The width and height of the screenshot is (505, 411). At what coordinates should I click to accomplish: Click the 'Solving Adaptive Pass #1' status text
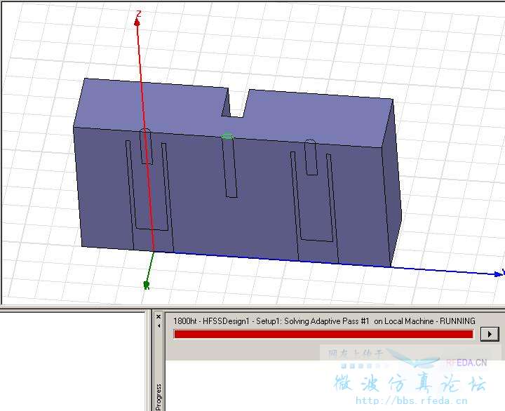(x=327, y=321)
